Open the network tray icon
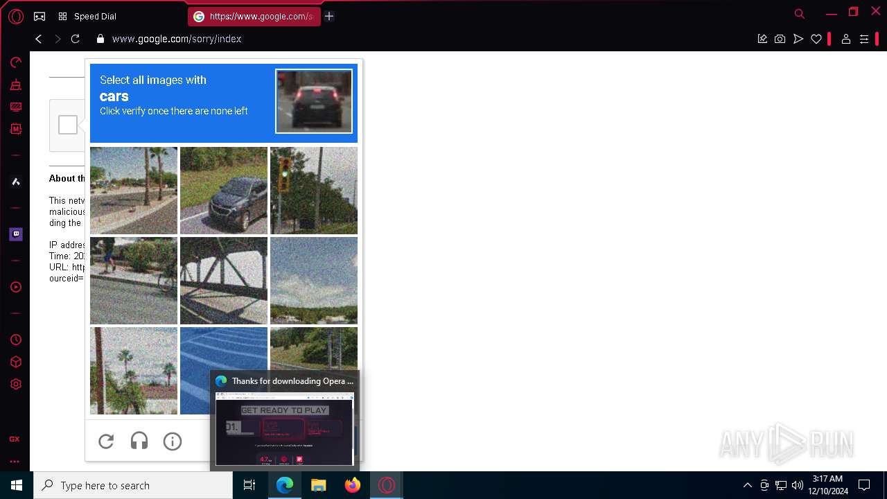 click(x=781, y=485)
